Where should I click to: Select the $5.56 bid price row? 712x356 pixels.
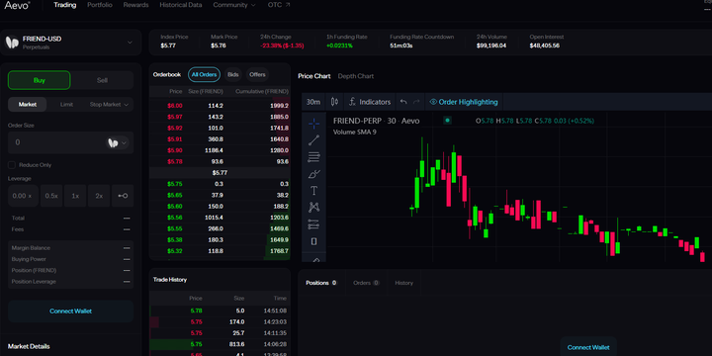(x=220, y=218)
